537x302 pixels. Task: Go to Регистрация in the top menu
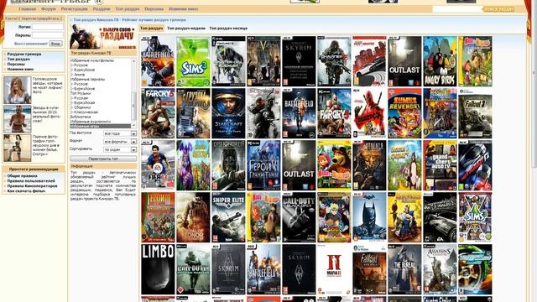75,9
